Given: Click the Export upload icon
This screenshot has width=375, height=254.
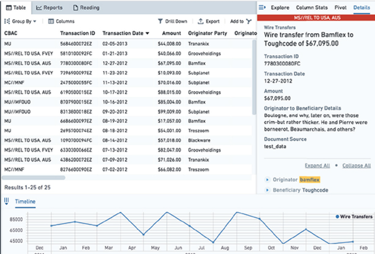Looking at the screenshot, I should click(201, 22).
